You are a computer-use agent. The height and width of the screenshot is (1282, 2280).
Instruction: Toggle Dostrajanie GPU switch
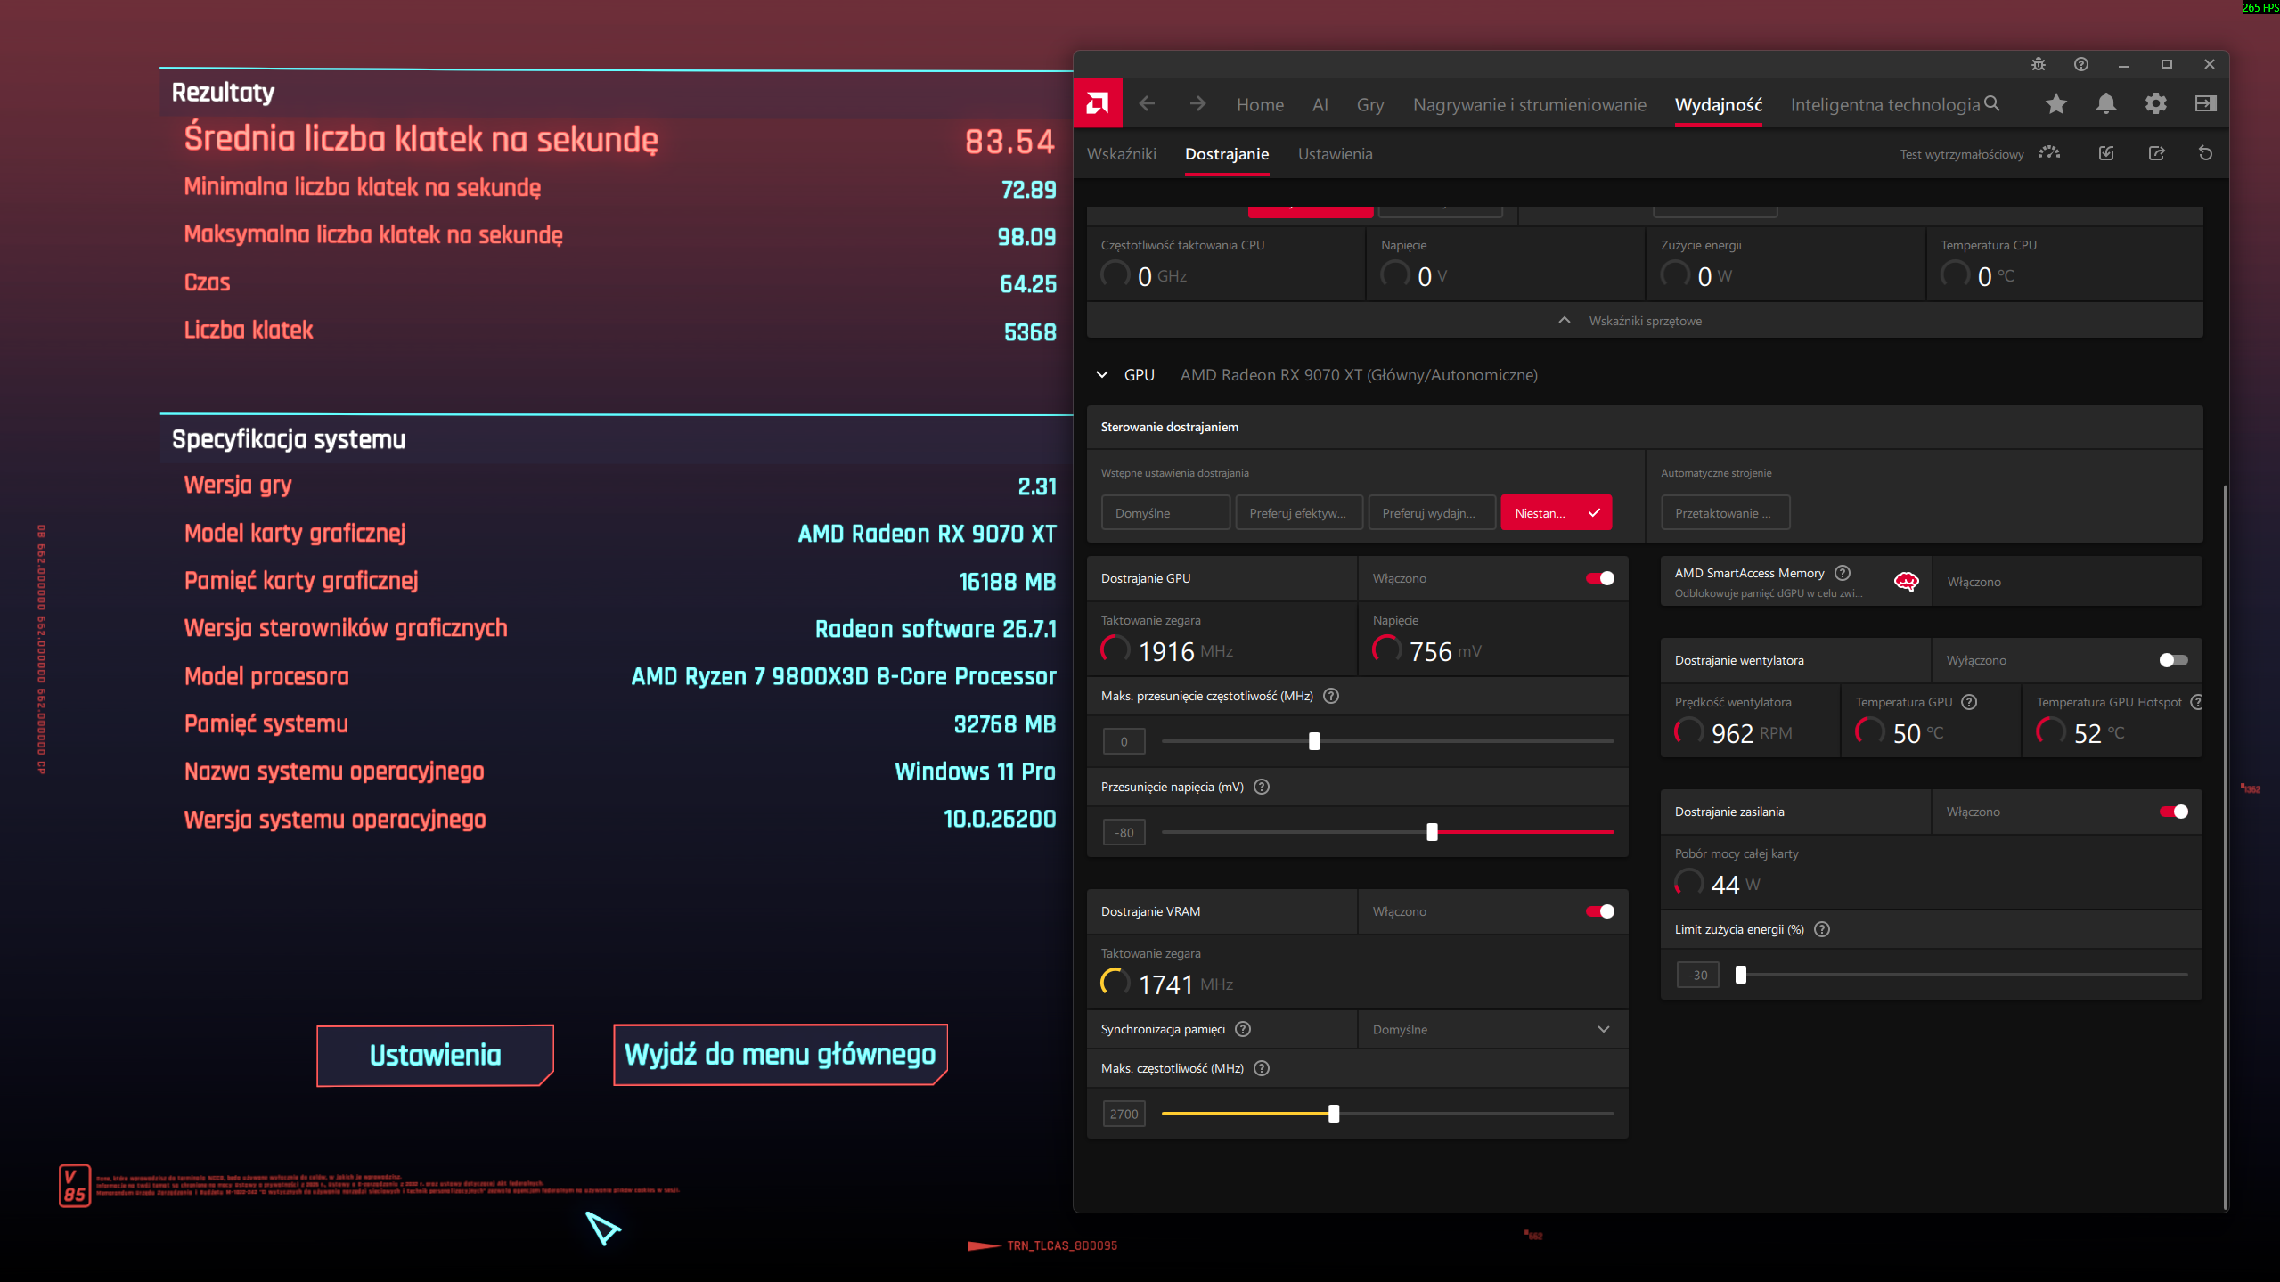[1600, 578]
